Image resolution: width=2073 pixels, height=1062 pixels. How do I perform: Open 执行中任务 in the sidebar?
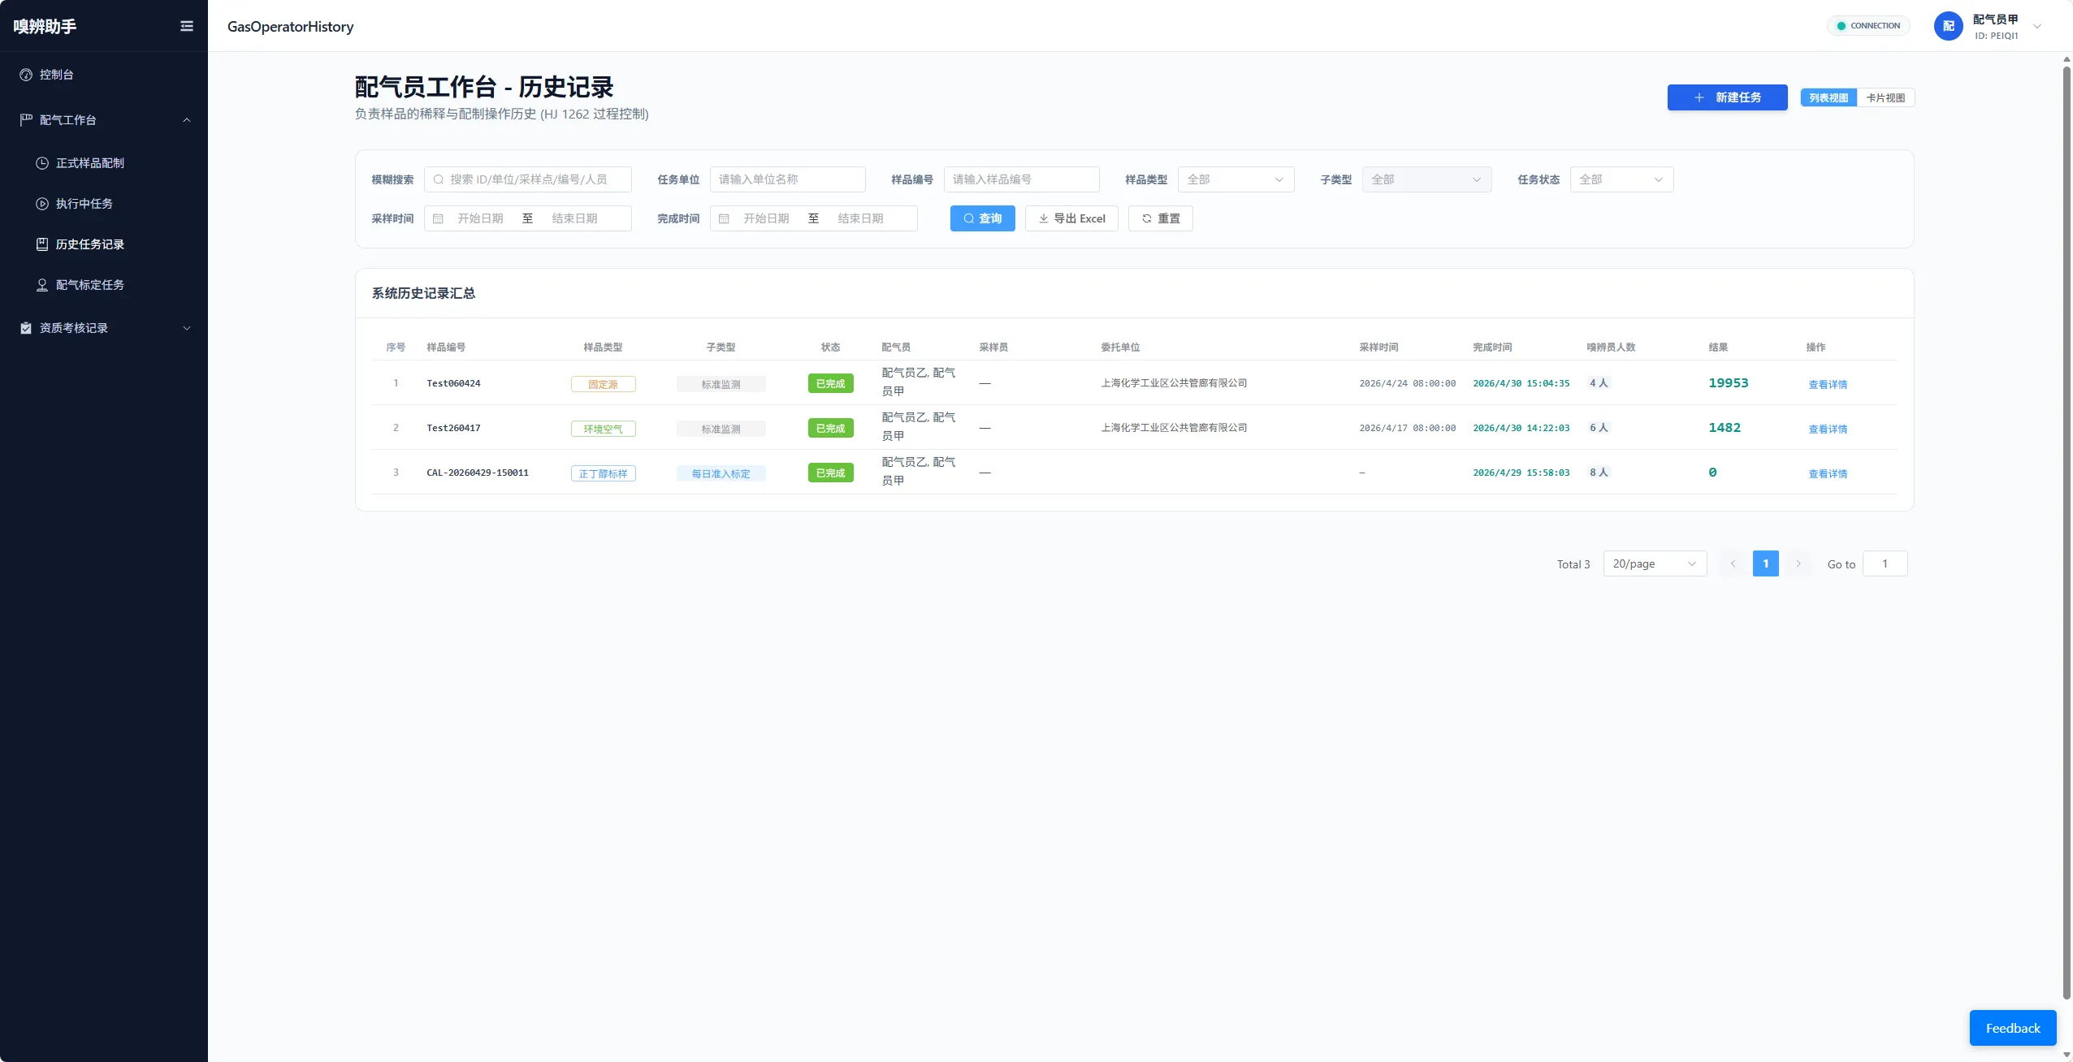pos(104,204)
